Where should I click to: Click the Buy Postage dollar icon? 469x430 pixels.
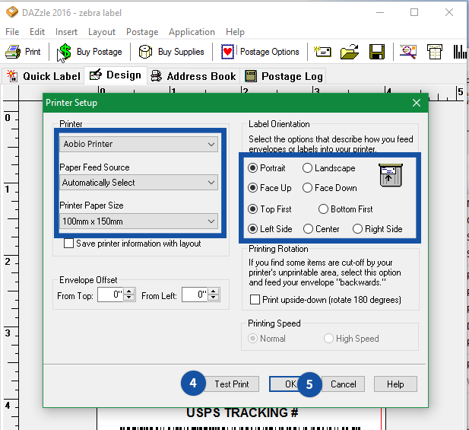[x=65, y=52]
